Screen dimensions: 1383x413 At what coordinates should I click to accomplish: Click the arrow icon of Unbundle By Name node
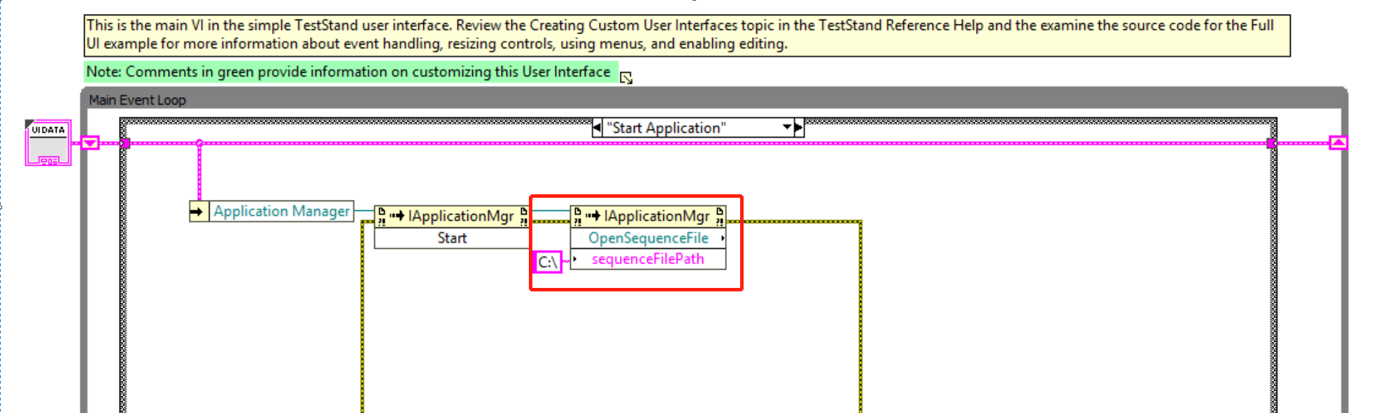click(199, 211)
